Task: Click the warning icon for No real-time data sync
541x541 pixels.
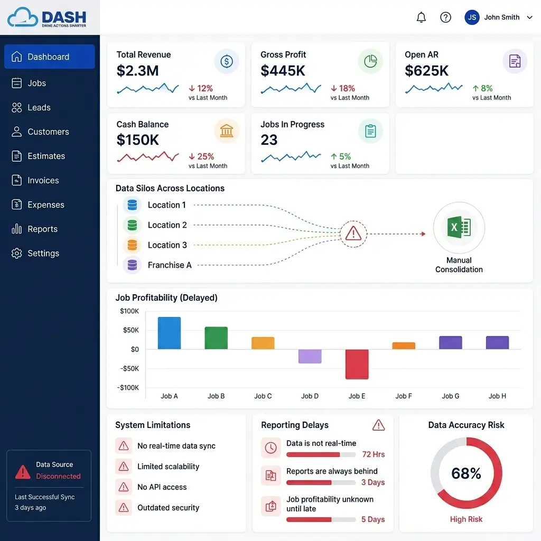Action: pyautogui.click(x=124, y=446)
